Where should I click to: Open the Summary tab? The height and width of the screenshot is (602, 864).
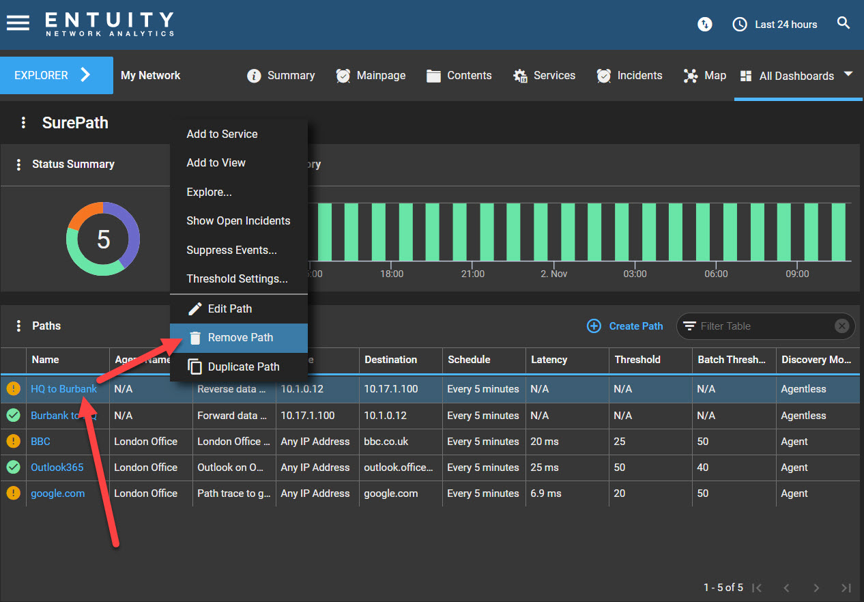click(x=281, y=76)
